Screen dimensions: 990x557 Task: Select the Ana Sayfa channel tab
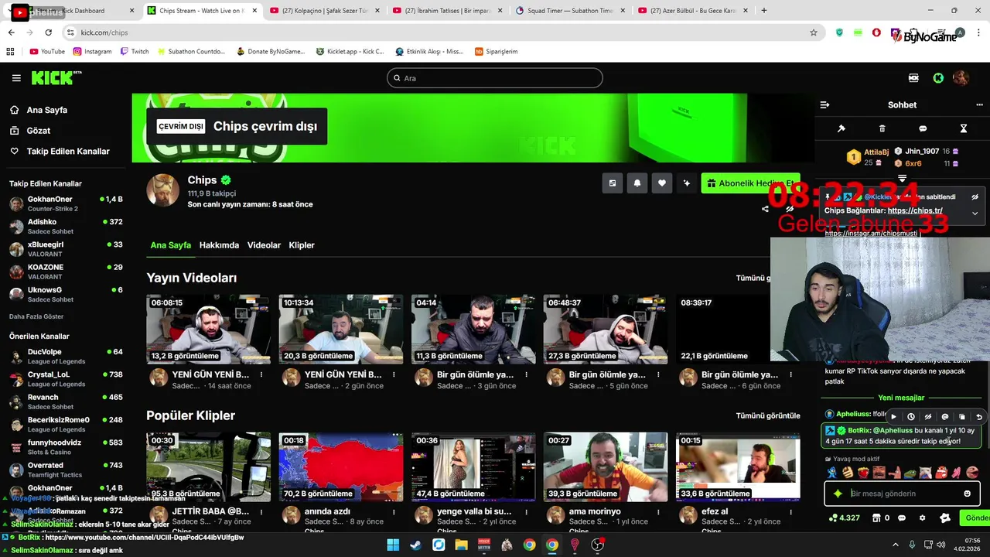(x=170, y=245)
